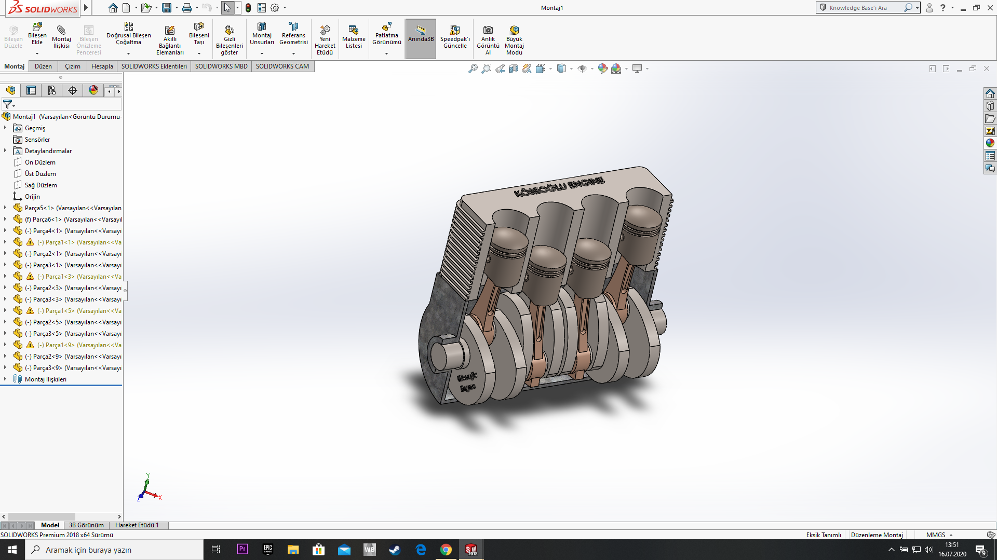Image resolution: width=997 pixels, height=560 pixels.
Task: Open the Doğrusal Bileşen Çoğaltma dropdown arrow
Action: tap(128, 53)
